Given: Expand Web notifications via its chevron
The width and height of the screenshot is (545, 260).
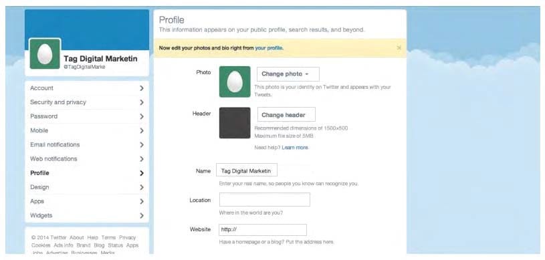Looking at the screenshot, I should pyautogui.click(x=142, y=159).
